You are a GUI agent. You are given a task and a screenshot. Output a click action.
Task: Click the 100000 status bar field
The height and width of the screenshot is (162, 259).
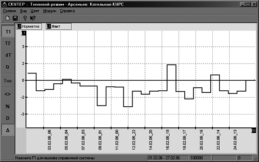click(x=200, y=158)
